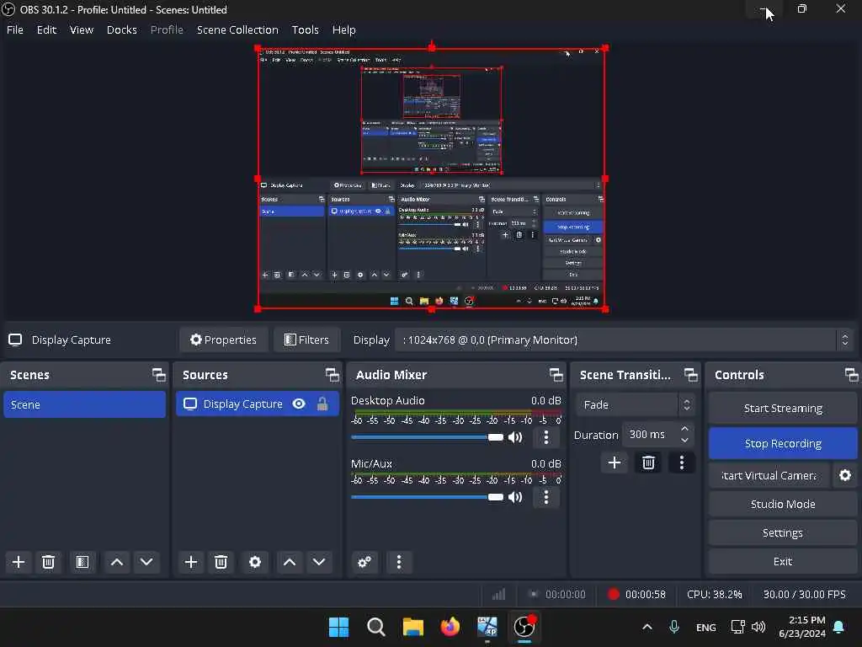Click the preview canvas display capture
862x647 pixels.
coord(432,179)
